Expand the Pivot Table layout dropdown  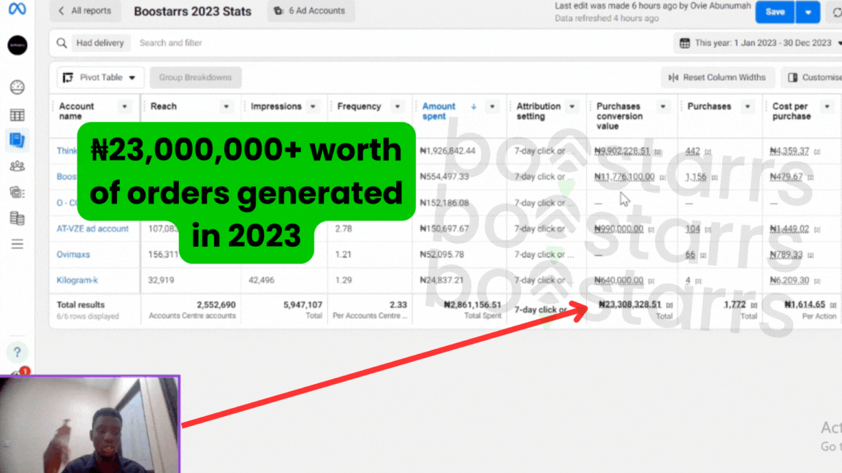[x=100, y=78]
